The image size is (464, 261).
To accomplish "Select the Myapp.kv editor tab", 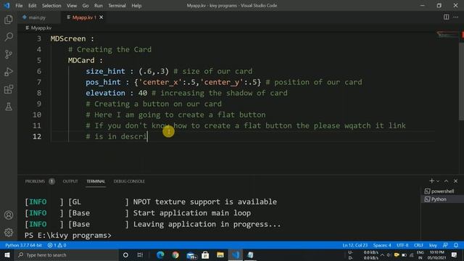I will coord(84,17).
